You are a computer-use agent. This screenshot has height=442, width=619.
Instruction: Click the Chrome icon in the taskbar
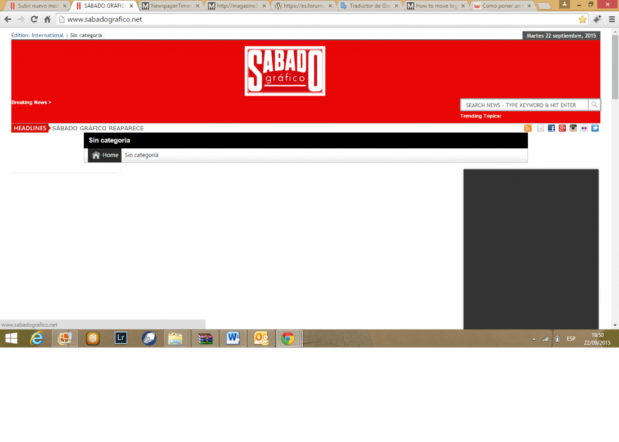(x=288, y=339)
